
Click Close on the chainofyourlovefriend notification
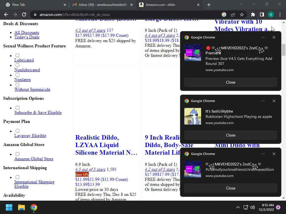click(230, 188)
